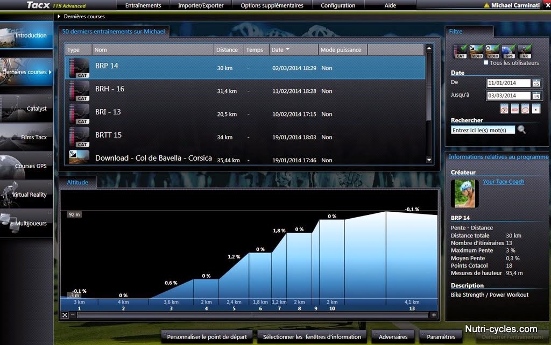
Task: Click the Michael Carminati user name
Action: pyautogui.click(x=515, y=5)
